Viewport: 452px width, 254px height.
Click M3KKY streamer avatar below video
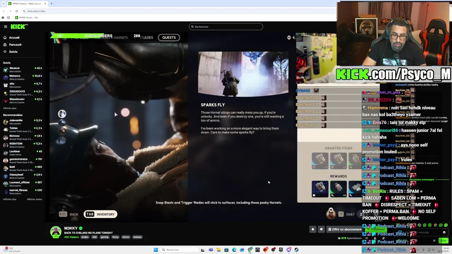tap(55, 232)
